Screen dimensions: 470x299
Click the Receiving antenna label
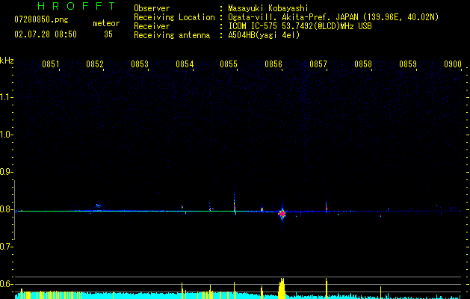172,35
